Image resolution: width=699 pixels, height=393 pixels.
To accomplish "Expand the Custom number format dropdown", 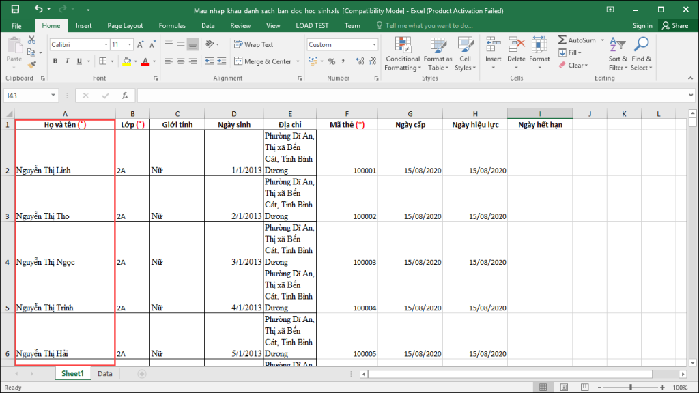I will tap(374, 44).
